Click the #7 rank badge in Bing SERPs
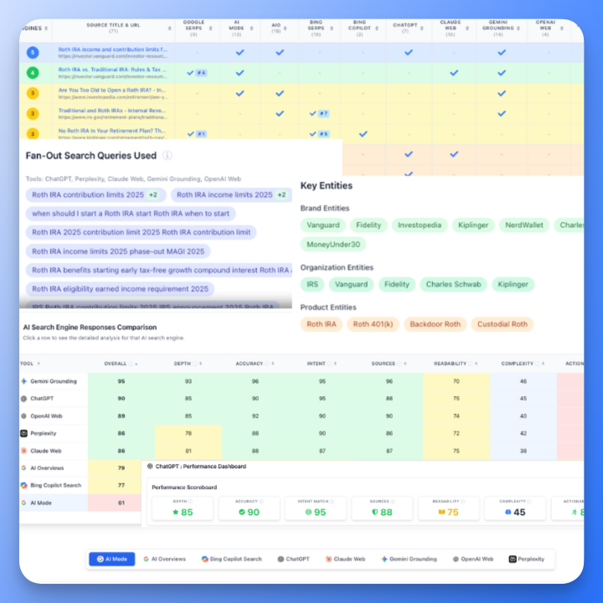The height and width of the screenshot is (603, 603). 324,113
